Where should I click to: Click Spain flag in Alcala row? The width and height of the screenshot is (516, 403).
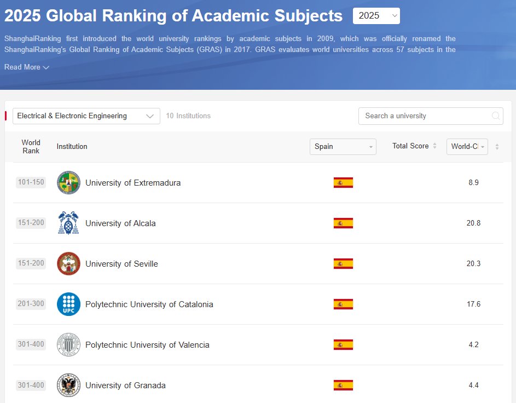[343, 223]
